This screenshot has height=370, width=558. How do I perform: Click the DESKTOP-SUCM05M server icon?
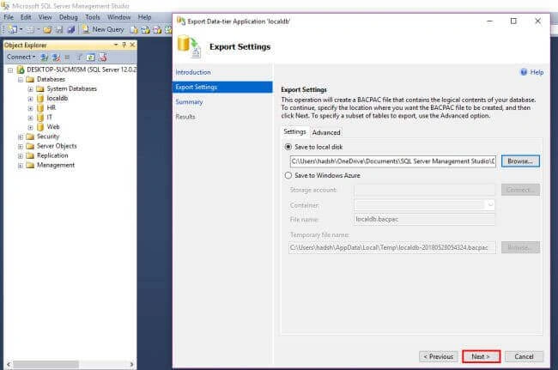(x=21, y=70)
